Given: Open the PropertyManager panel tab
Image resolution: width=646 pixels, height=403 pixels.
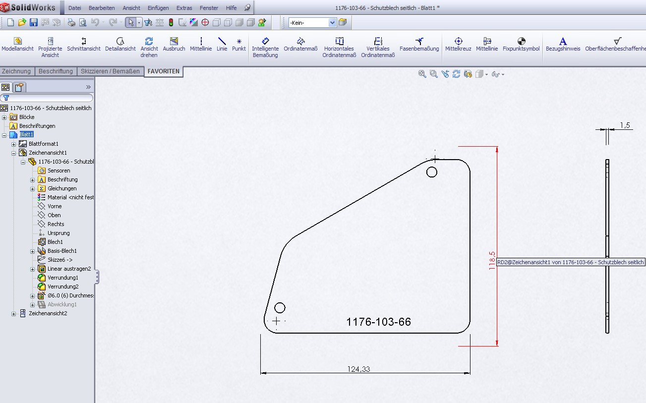Looking at the screenshot, I should pyautogui.click(x=19, y=88).
